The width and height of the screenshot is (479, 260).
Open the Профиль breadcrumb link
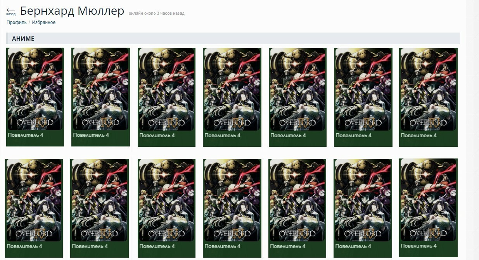tap(17, 22)
